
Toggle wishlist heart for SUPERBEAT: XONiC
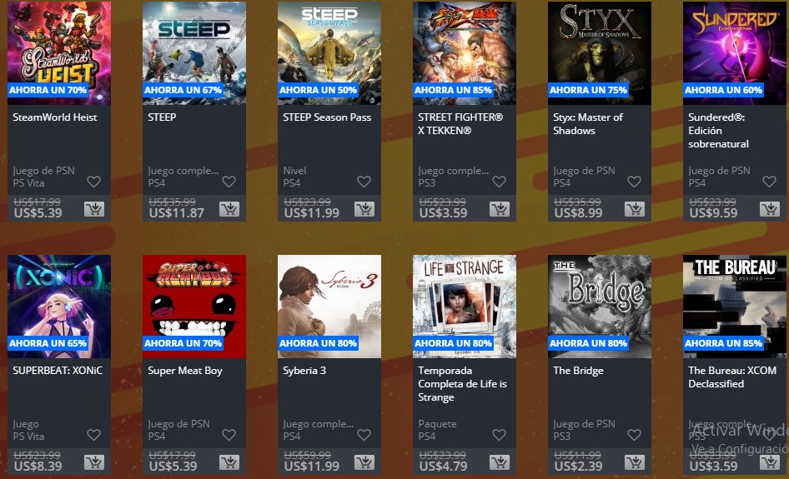(x=94, y=435)
